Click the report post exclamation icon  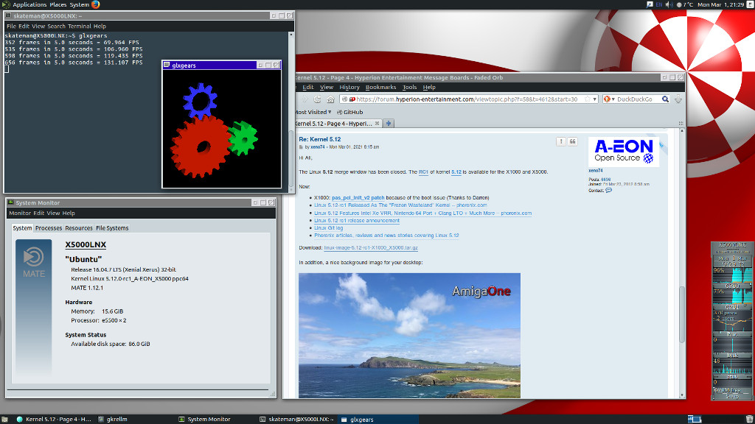pos(561,141)
